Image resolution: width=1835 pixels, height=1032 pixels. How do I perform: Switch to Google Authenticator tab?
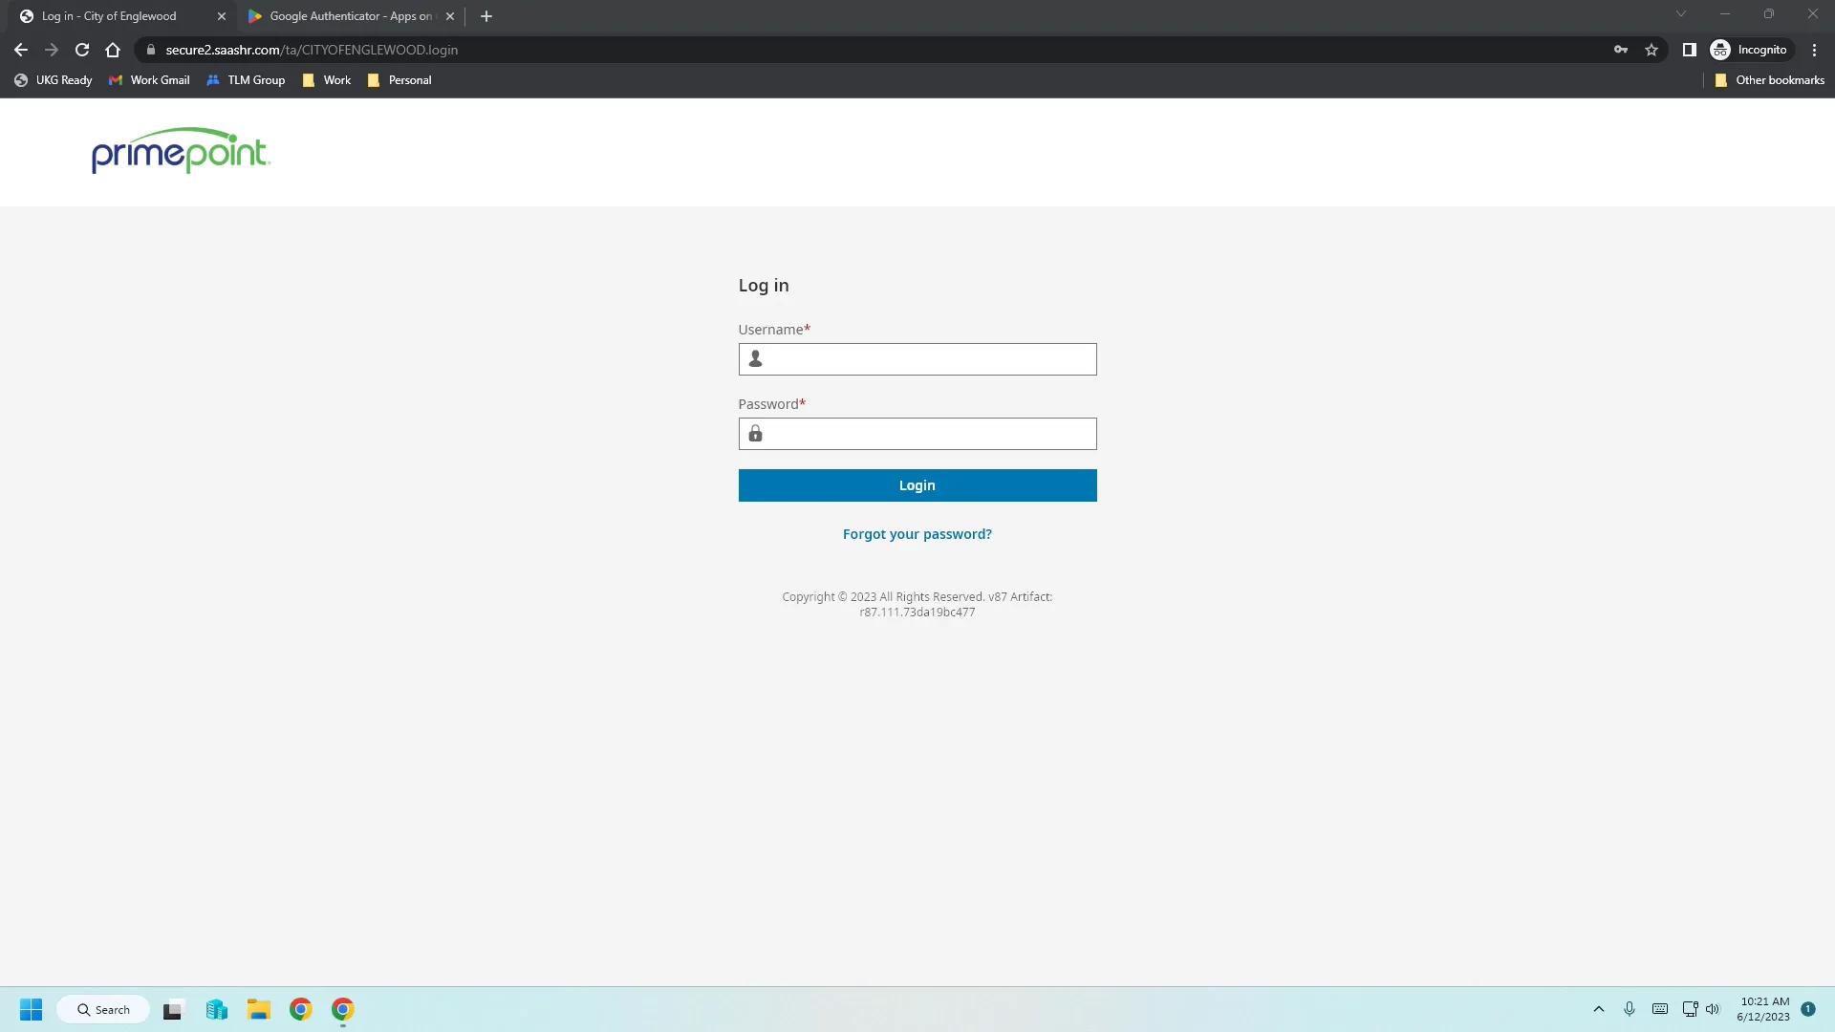351,16
